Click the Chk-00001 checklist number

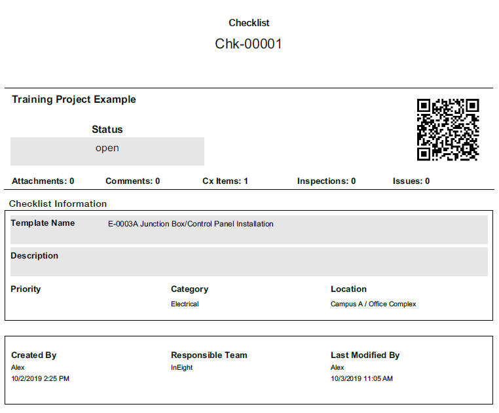tap(249, 44)
